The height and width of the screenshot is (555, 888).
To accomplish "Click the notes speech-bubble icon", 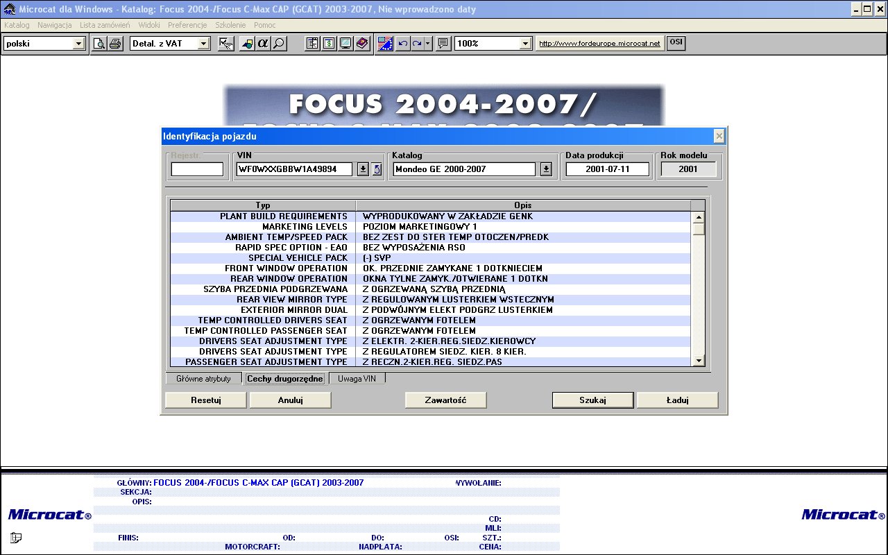I will click(x=444, y=44).
